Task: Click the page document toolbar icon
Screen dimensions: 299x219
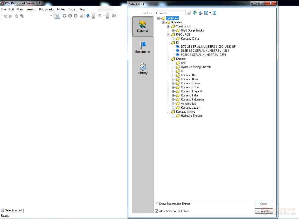Action: [x=81, y=16]
